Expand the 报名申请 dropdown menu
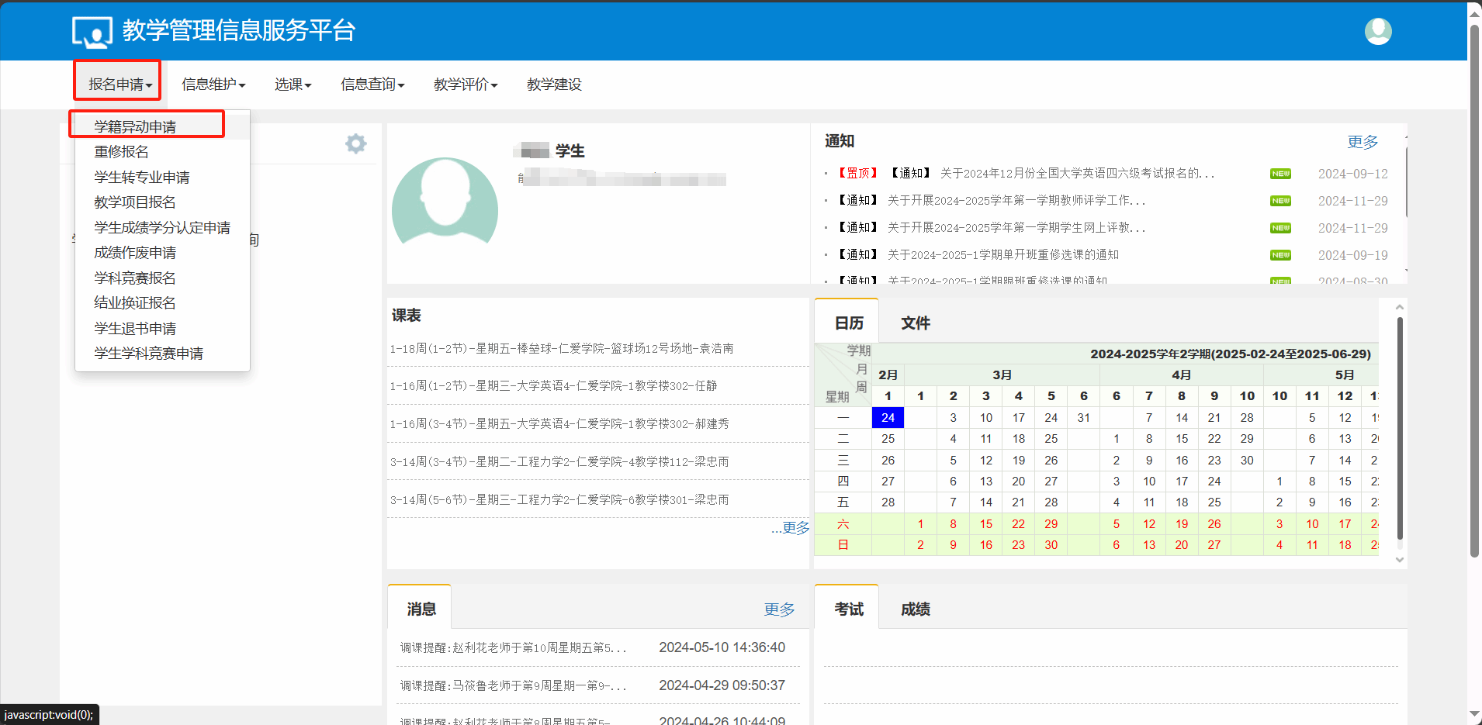Screen dimensions: 1482x725 (119, 84)
